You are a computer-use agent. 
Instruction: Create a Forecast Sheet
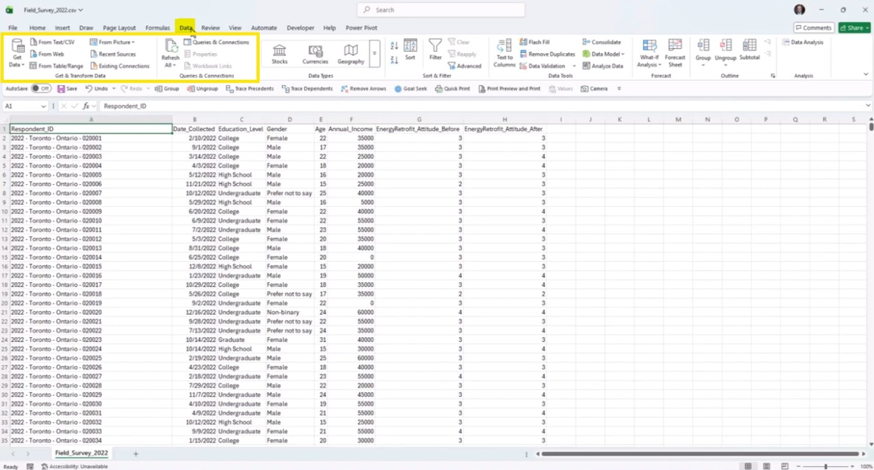(675, 53)
